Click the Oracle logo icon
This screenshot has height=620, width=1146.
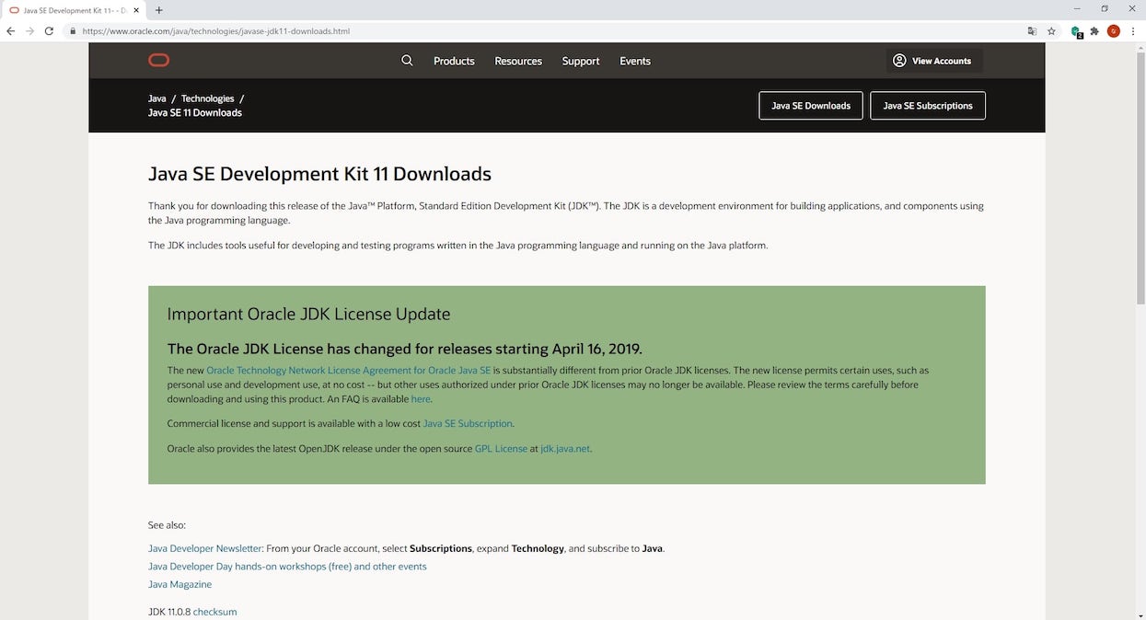point(158,61)
